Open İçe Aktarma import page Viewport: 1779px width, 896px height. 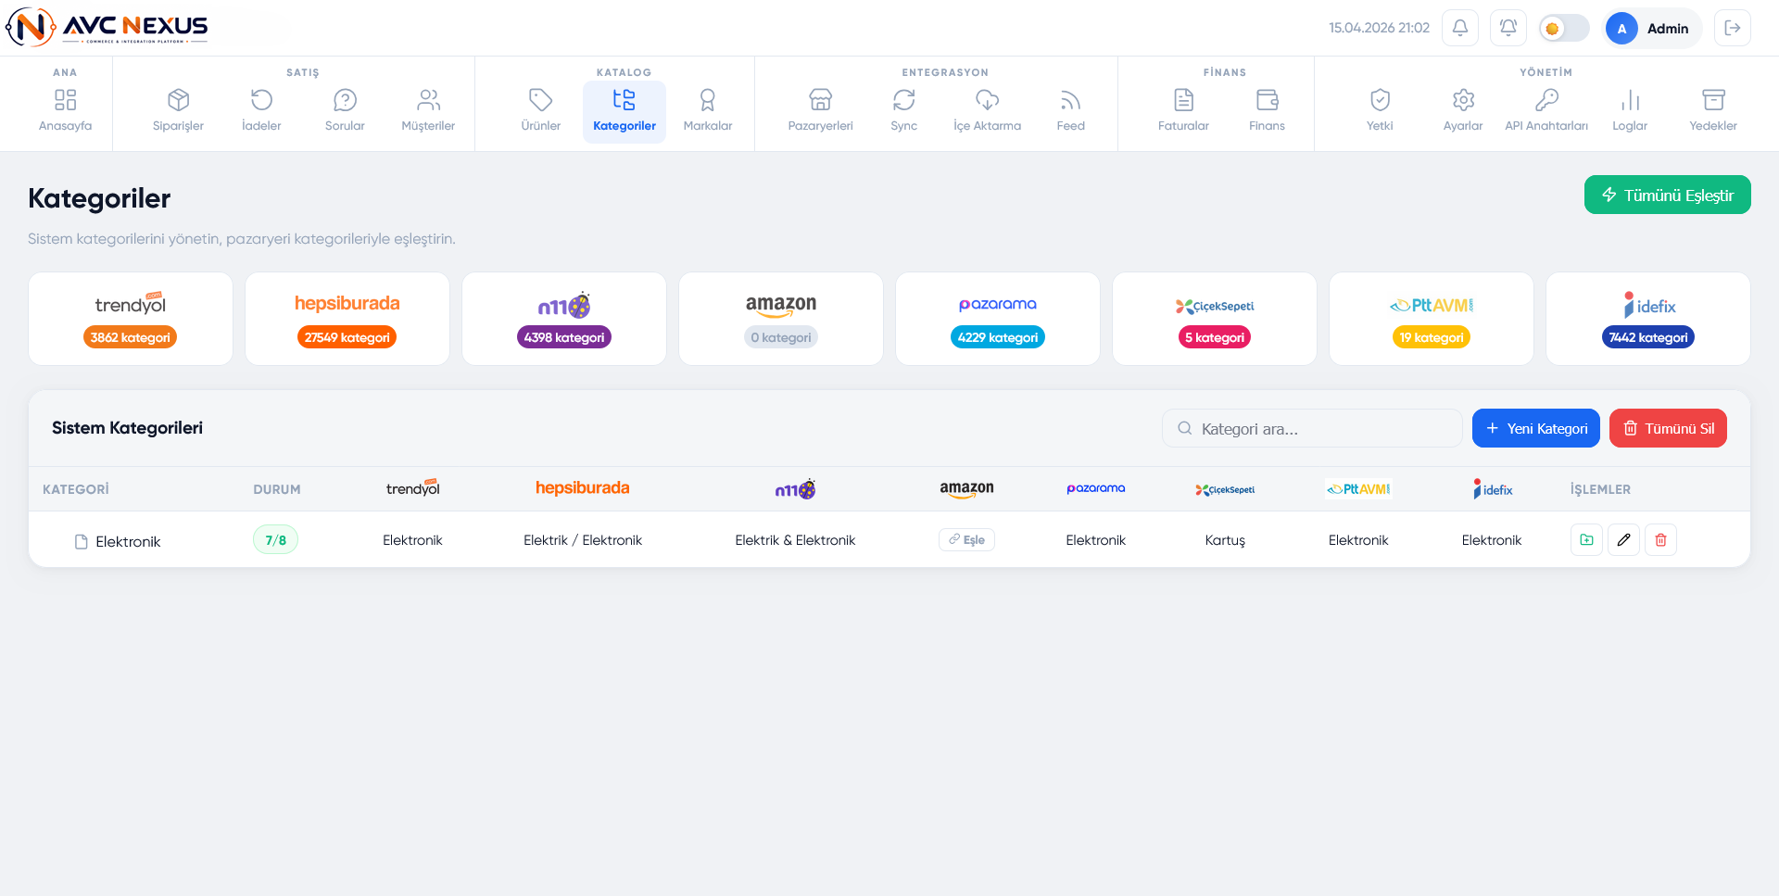pos(988,111)
